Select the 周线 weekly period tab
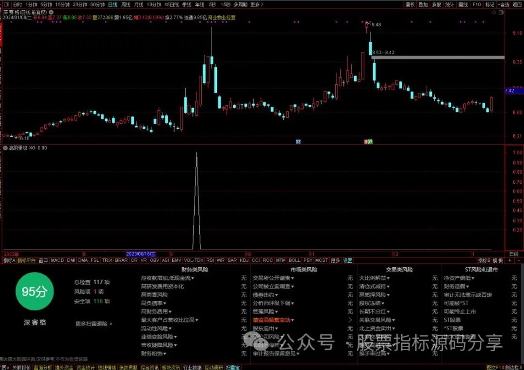Image resolution: width=524 pixels, height=370 pixels. (x=126, y=5)
